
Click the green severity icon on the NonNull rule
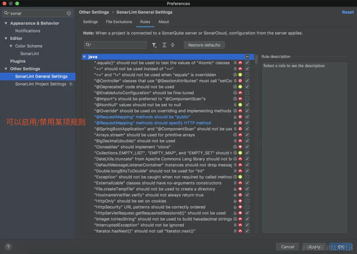[x=240, y=105]
